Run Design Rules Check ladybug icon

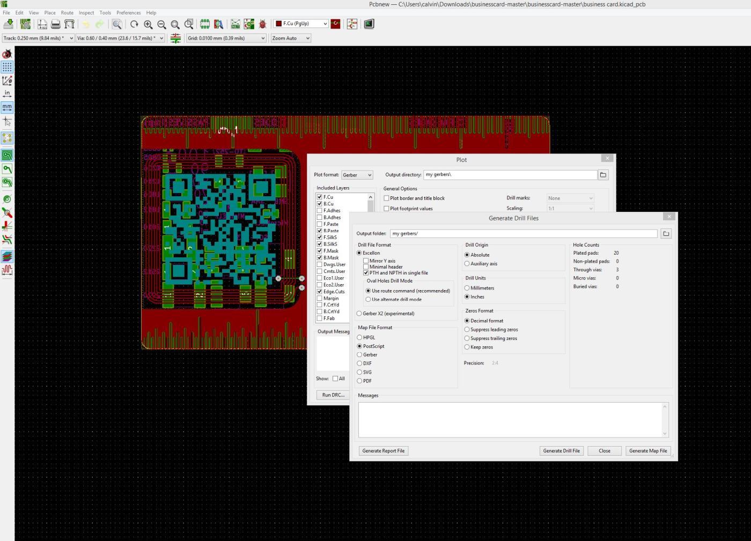click(262, 24)
